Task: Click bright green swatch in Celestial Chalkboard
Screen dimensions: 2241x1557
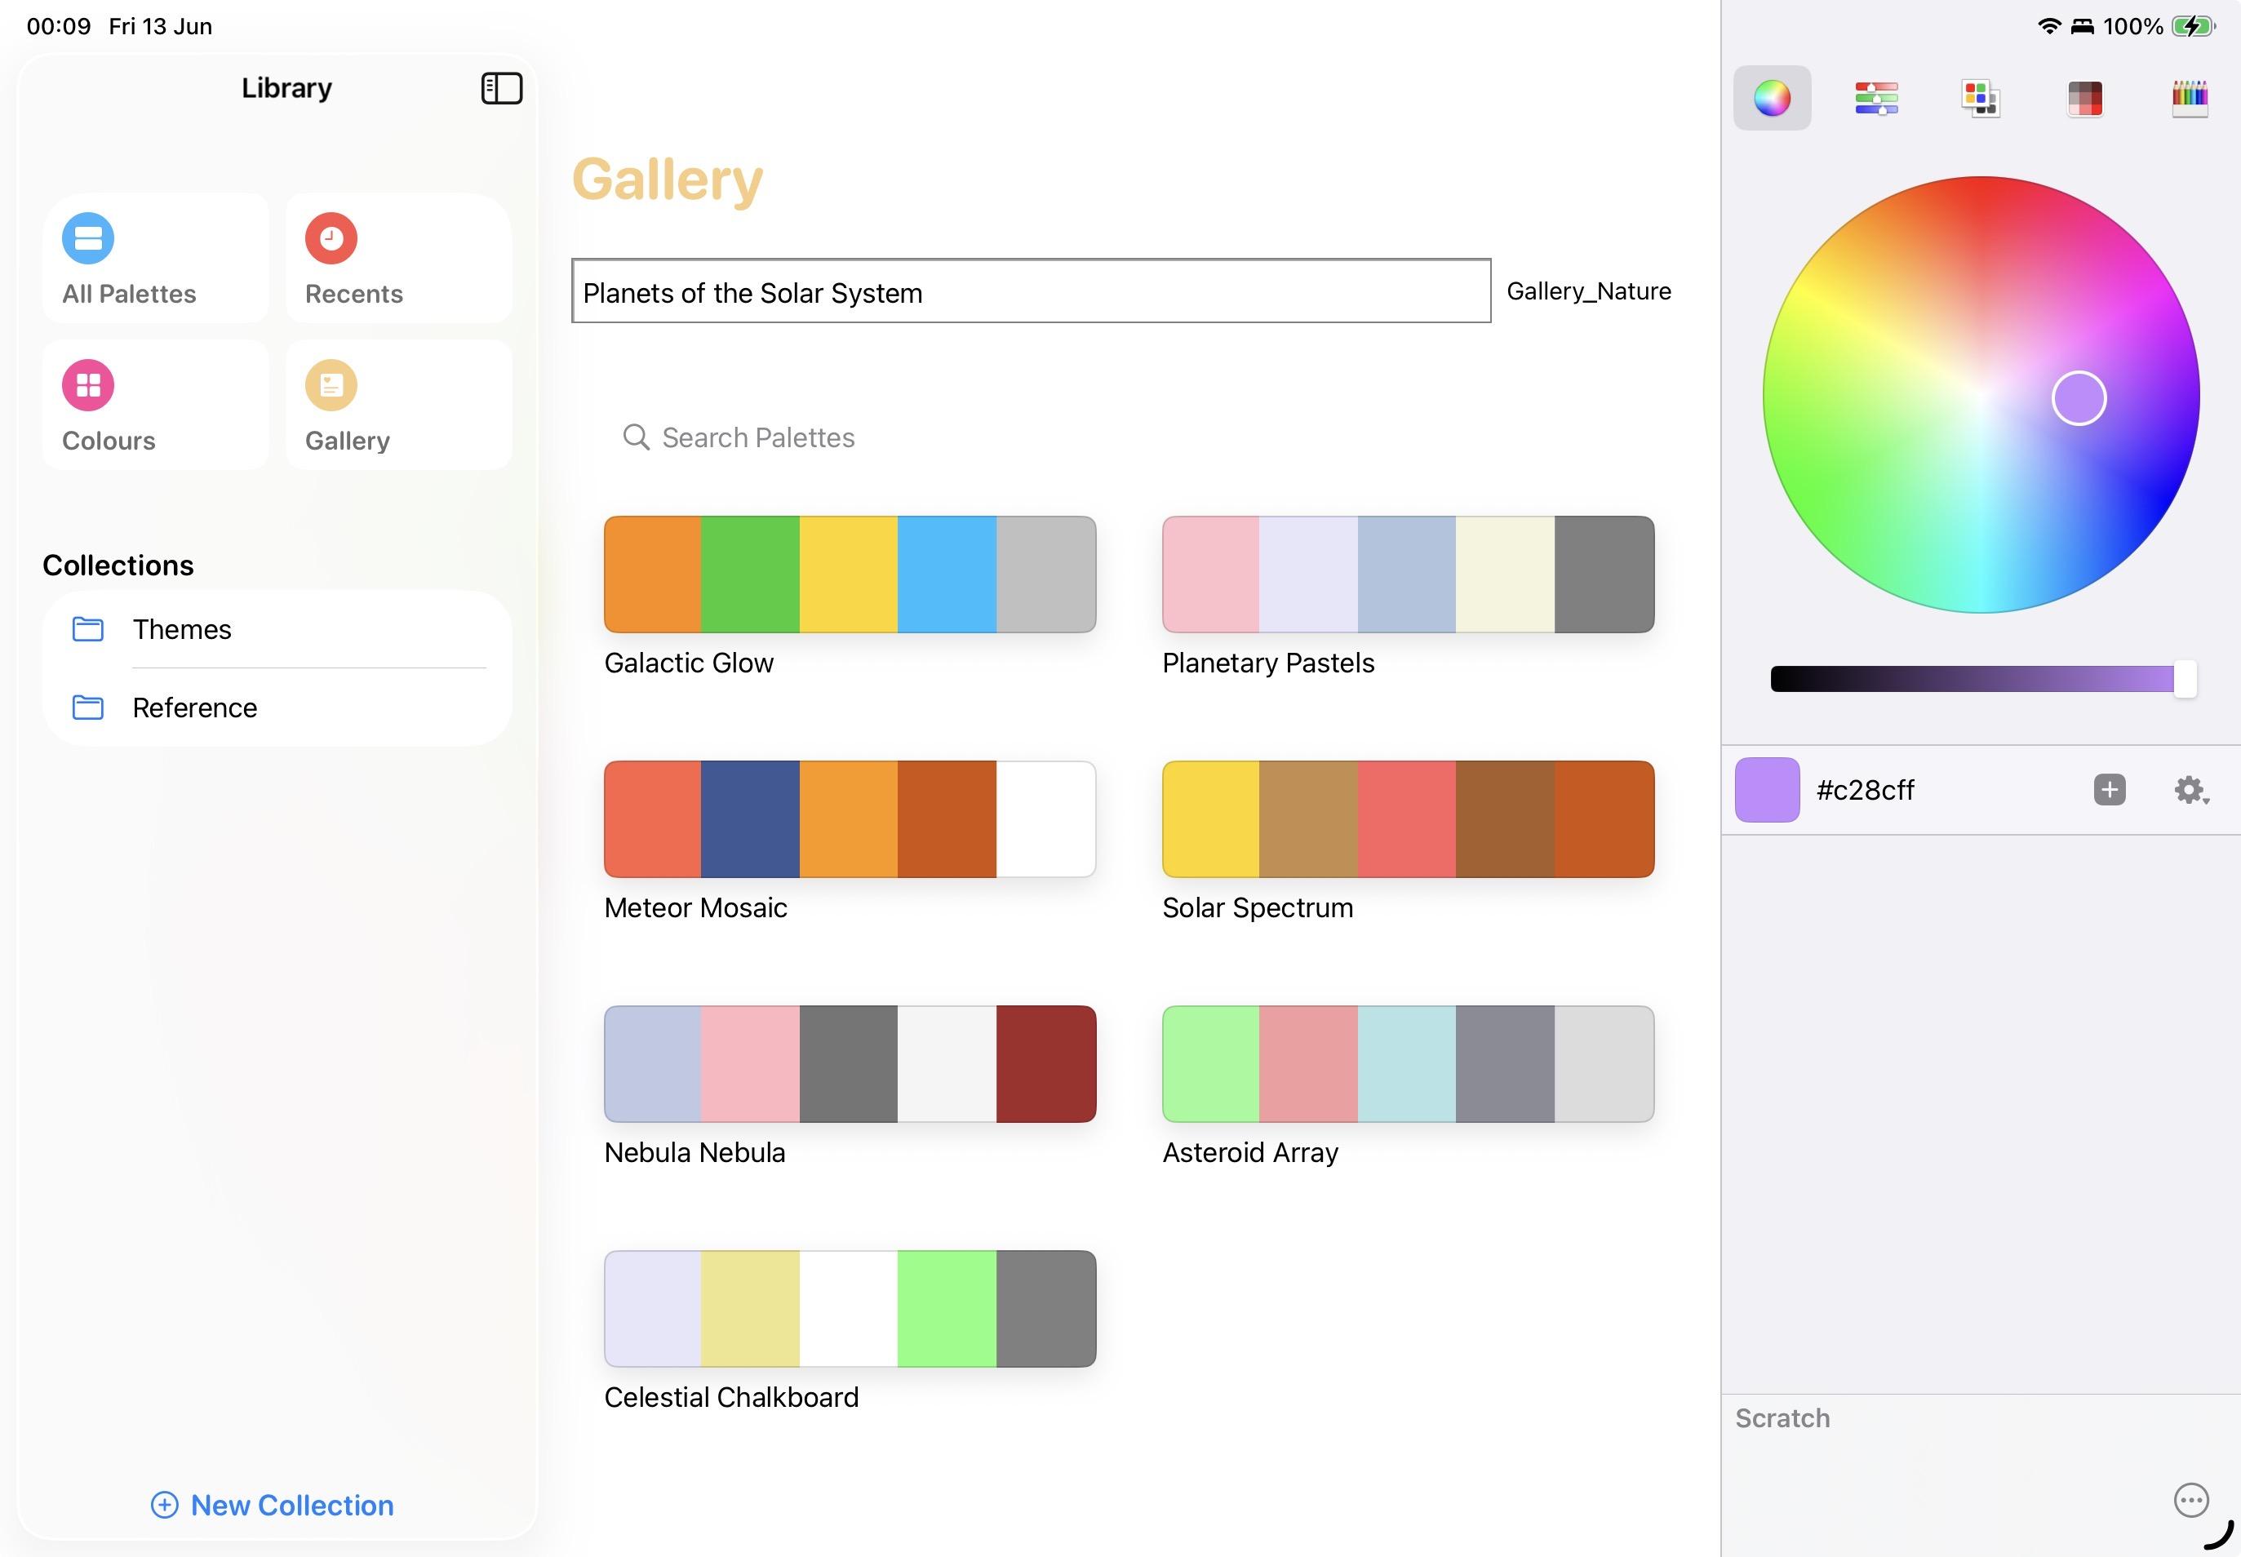Action: click(947, 1309)
